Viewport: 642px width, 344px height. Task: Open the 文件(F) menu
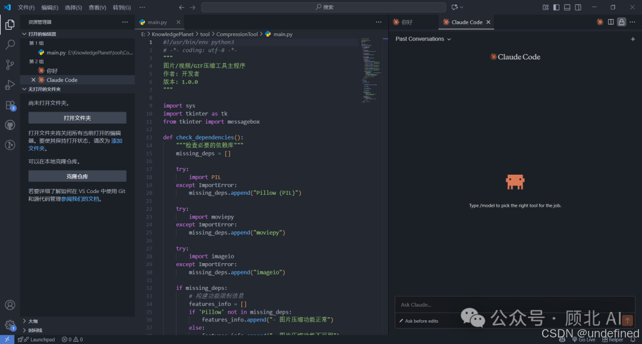(x=26, y=7)
